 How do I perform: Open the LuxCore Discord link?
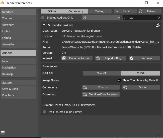point(141,87)
